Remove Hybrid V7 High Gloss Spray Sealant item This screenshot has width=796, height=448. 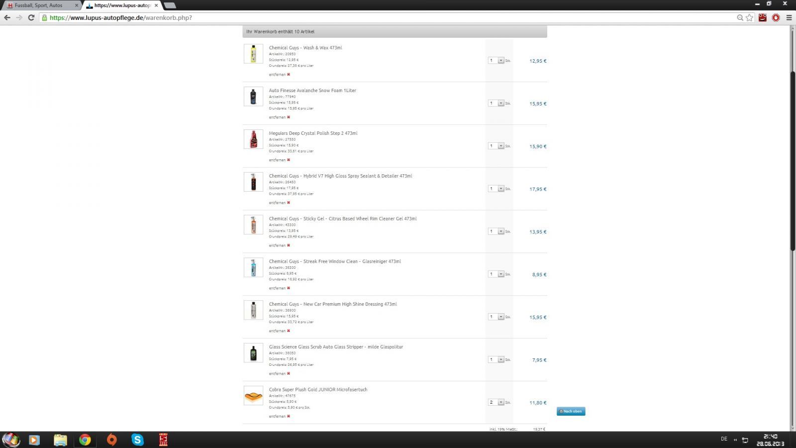pyautogui.click(x=279, y=203)
